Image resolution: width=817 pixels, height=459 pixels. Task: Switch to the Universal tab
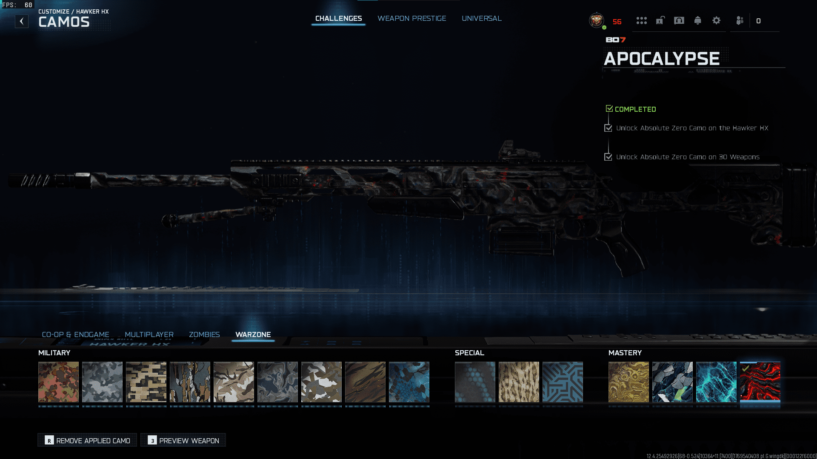coord(482,18)
